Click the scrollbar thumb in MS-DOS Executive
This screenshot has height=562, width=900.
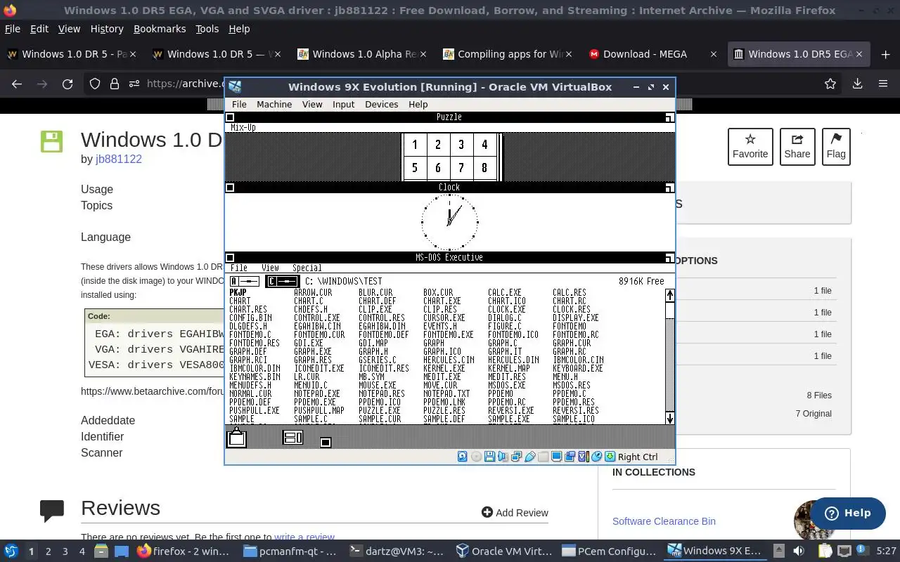[x=670, y=310]
